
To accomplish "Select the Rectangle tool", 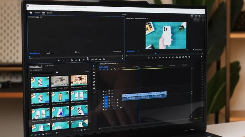I will click(x=94, y=85).
